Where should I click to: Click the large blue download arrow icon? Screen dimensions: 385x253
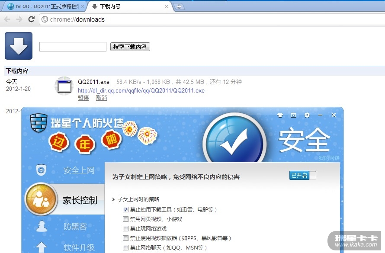coord(19,46)
